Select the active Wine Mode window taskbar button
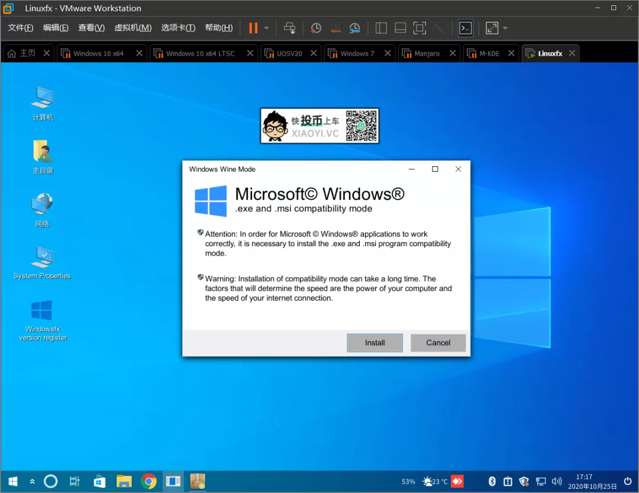Image resolution: width=639 pixels, height=493 pixels. [173, 482]
